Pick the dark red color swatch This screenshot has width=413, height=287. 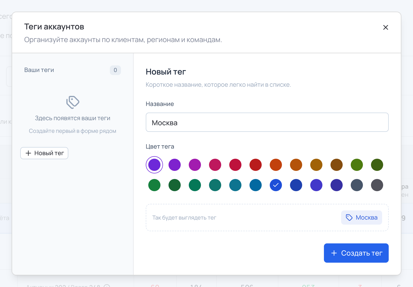coord(256,165)
